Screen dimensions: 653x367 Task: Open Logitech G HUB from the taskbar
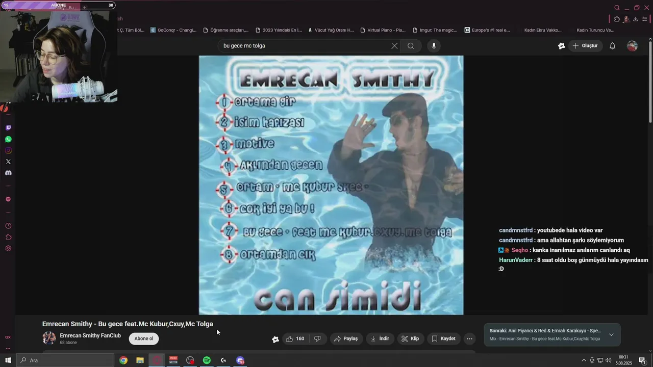pyautogui.click(x=223, y=360)
